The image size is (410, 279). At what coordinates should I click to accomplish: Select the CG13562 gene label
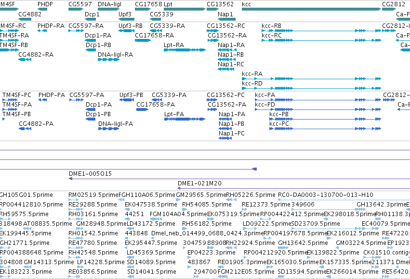(x=220, y=4)
